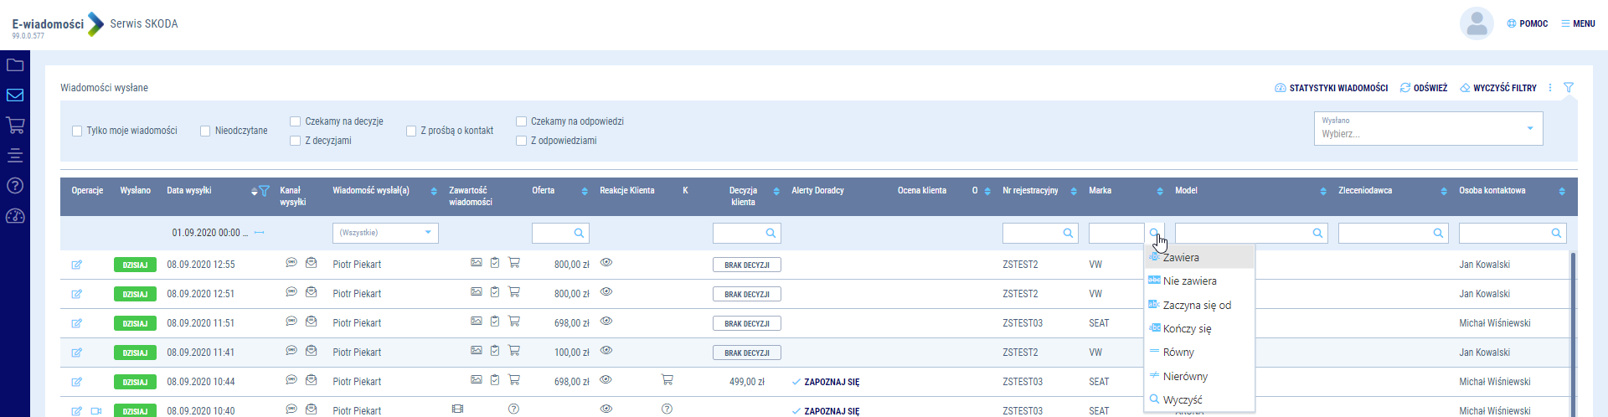Select Nie zawiera filter option
The image size is (1608, 417).
coord(1189,281)
